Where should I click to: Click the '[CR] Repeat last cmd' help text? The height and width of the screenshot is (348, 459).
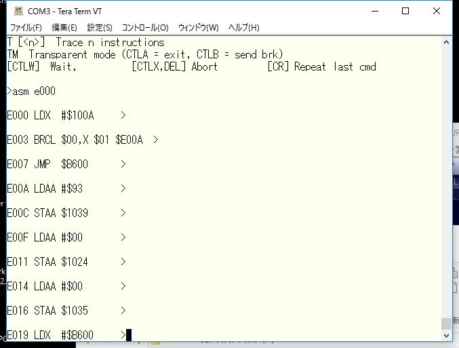[322, 66]
